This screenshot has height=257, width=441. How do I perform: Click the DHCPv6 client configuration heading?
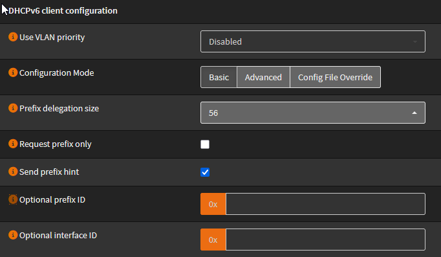coord(63,11)
